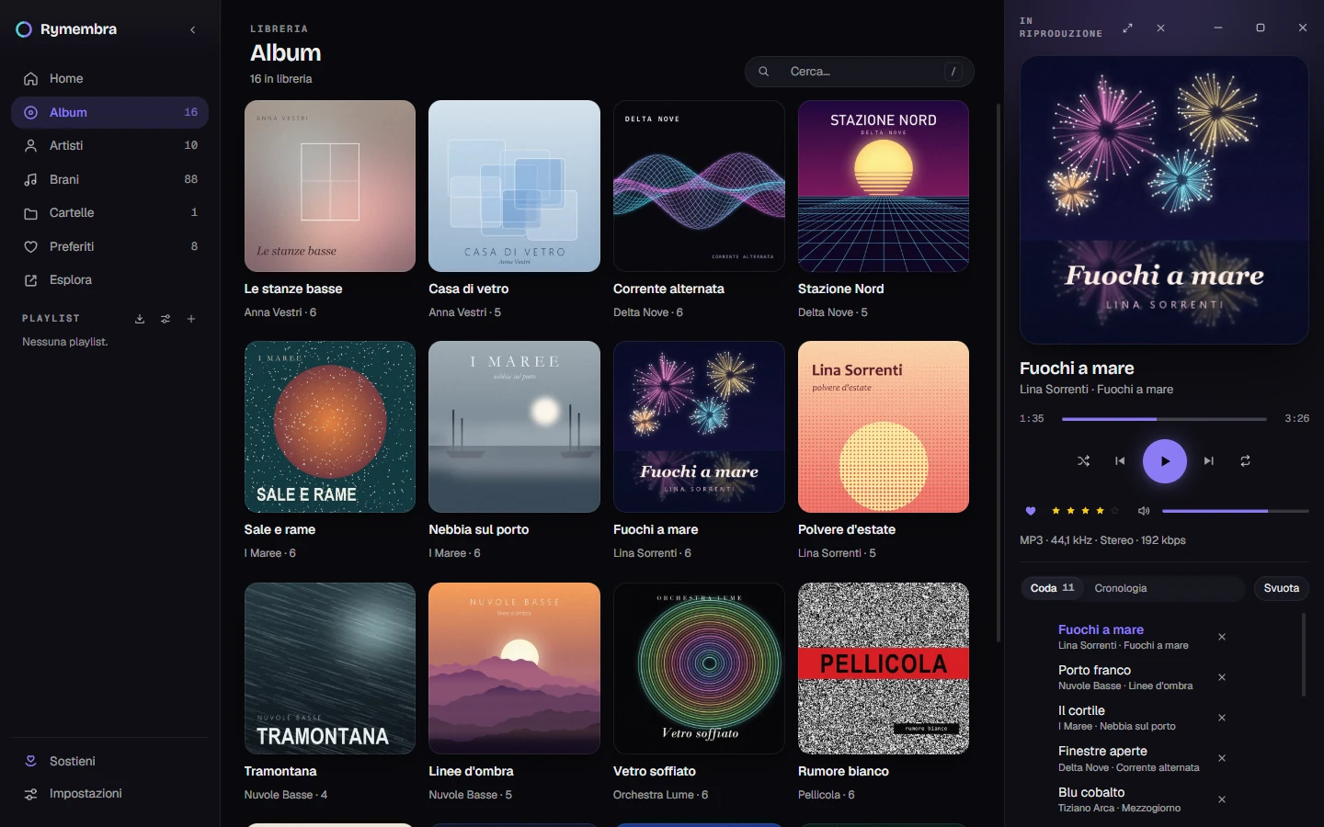Remove Il cortile from the queue
The width and height of the screenshot is (1324, 827).
coord(1222,718)
